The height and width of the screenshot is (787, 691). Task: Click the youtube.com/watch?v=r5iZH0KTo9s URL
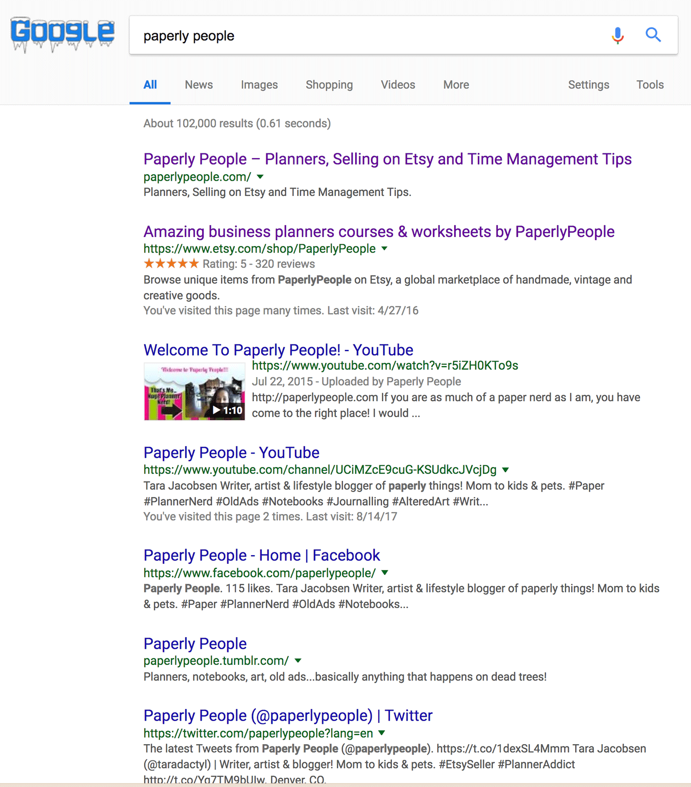[x=385, y=366]
